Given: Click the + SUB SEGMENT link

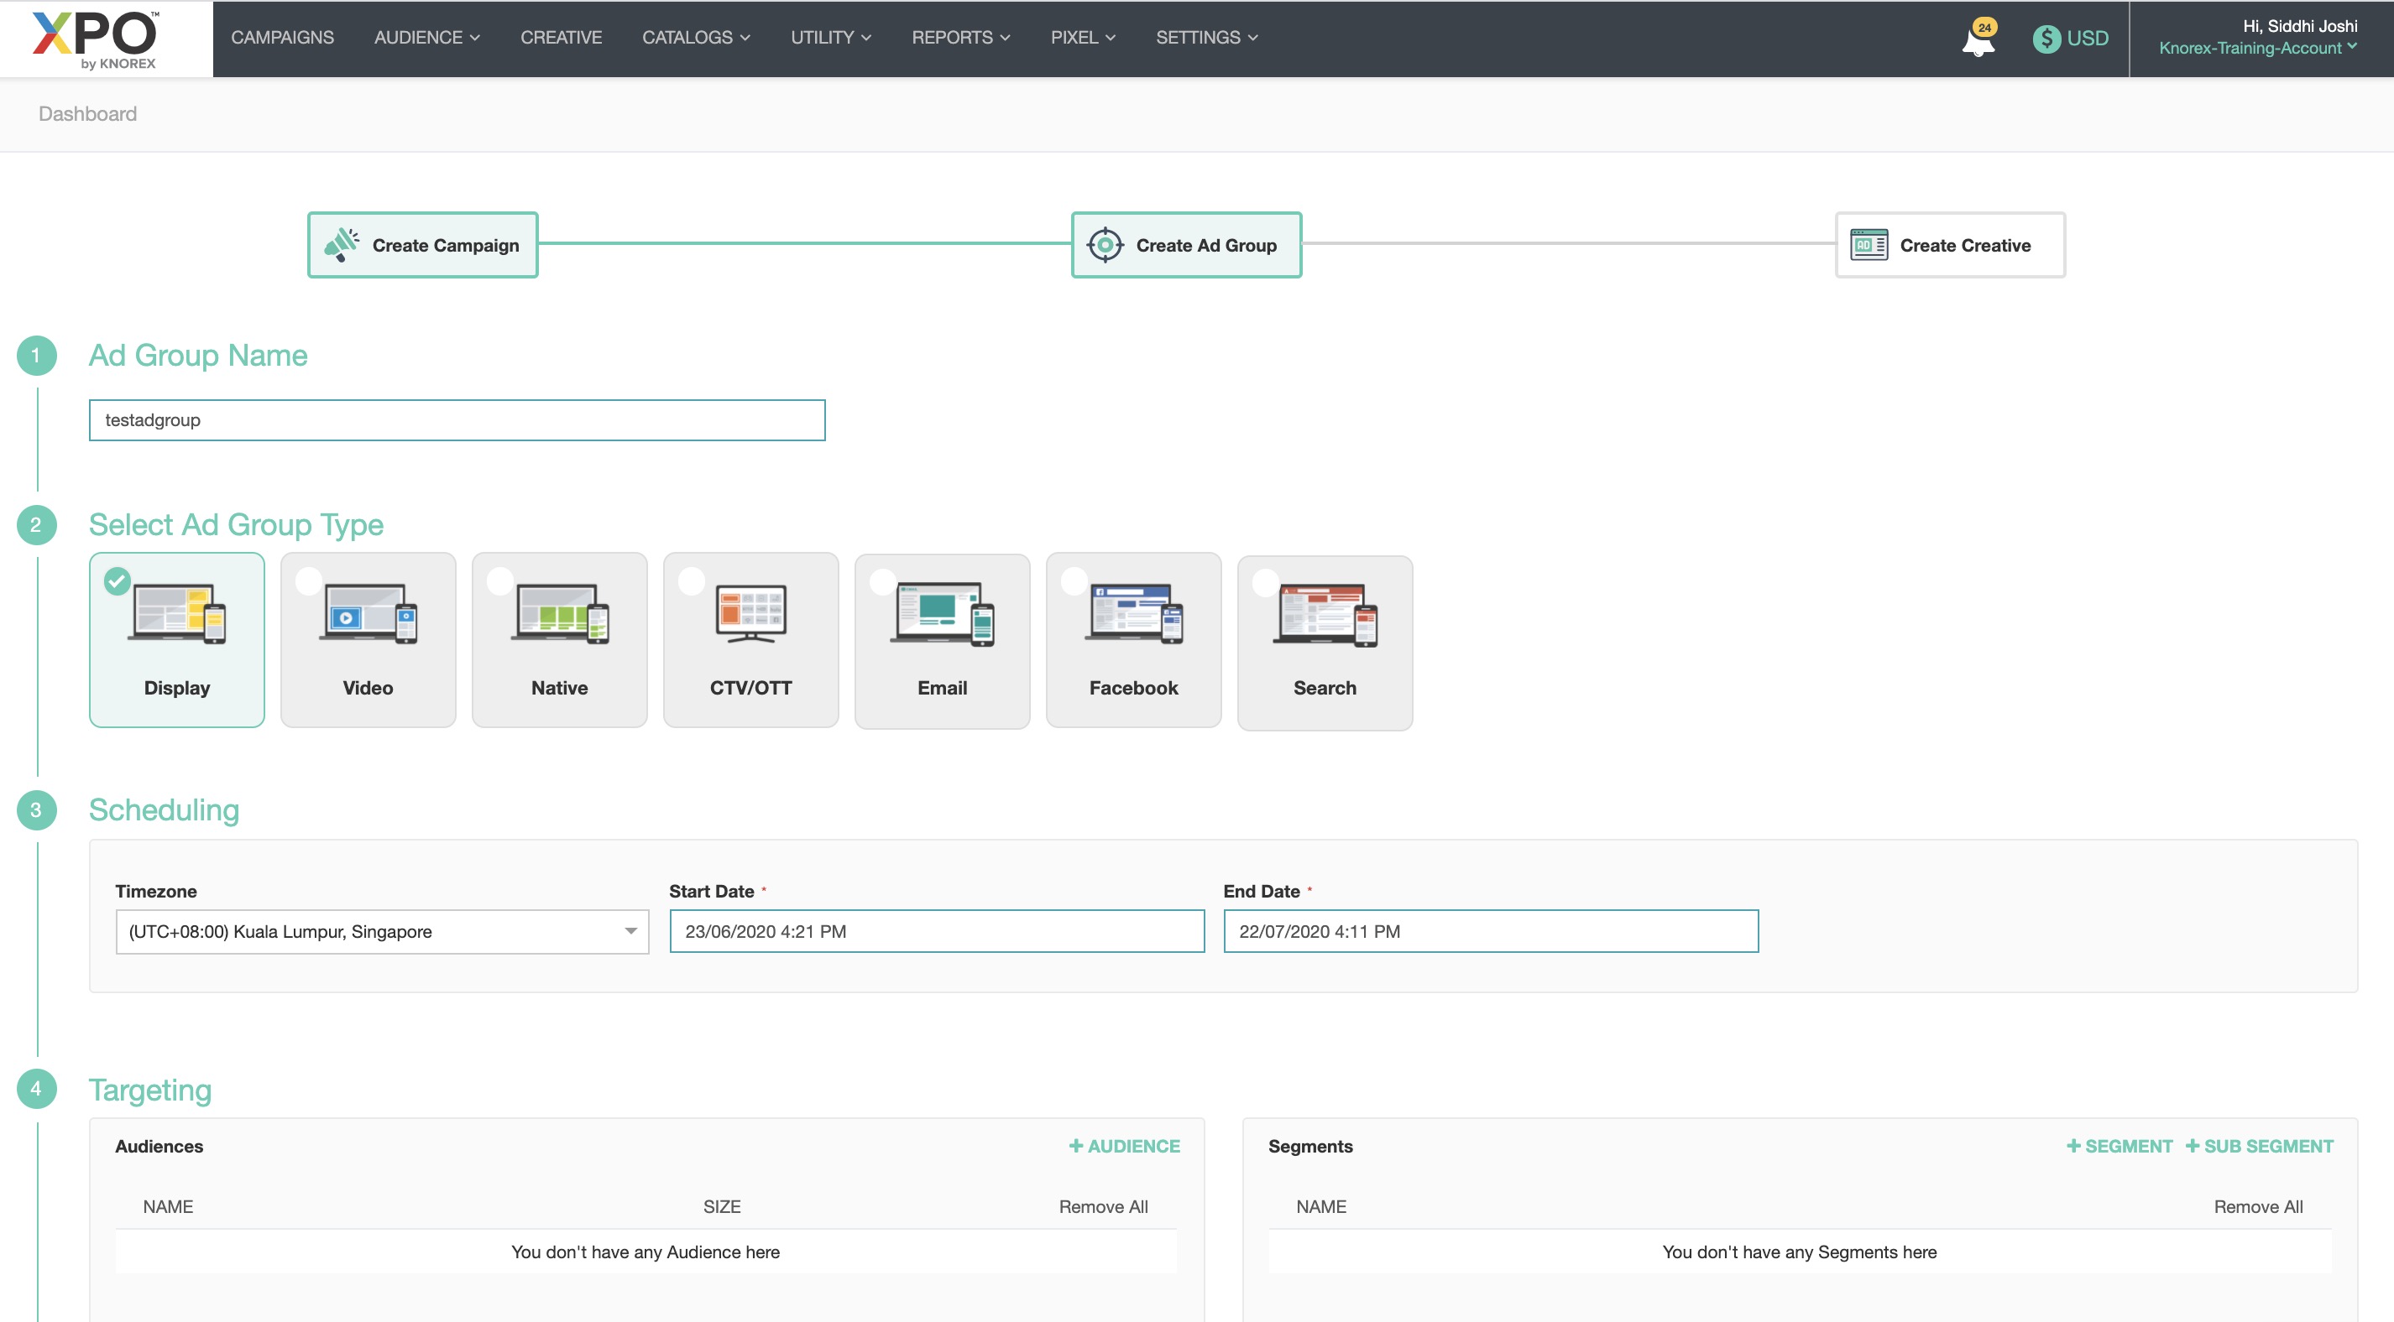Looking at the screenshot, I should pyautogui.click(x=2258, y=1146).
